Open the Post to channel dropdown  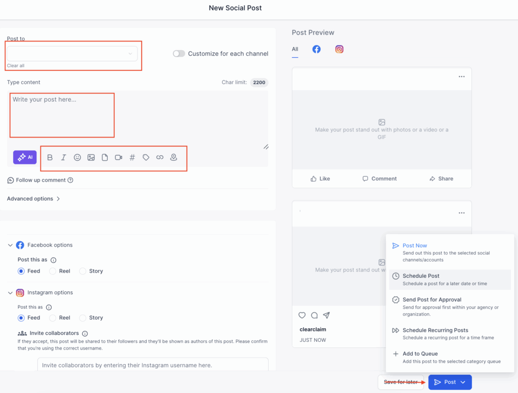coord(72,54)
